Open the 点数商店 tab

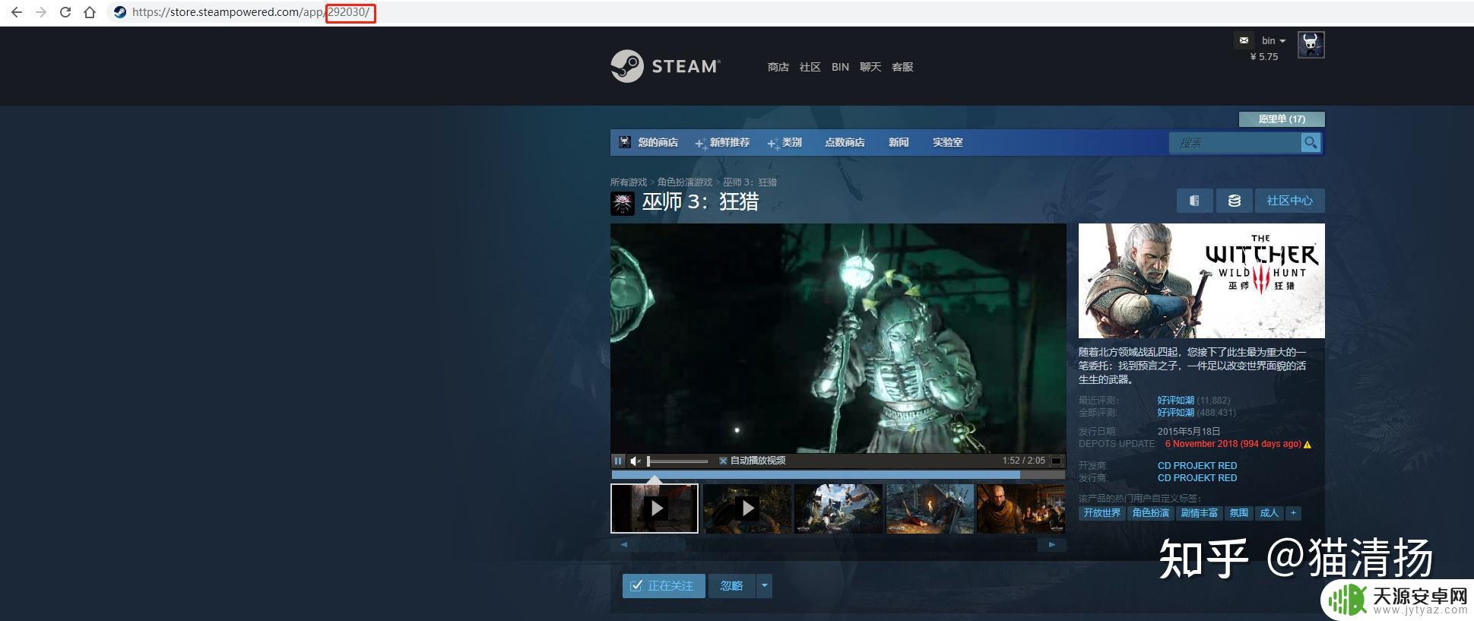tap(845, 142)
